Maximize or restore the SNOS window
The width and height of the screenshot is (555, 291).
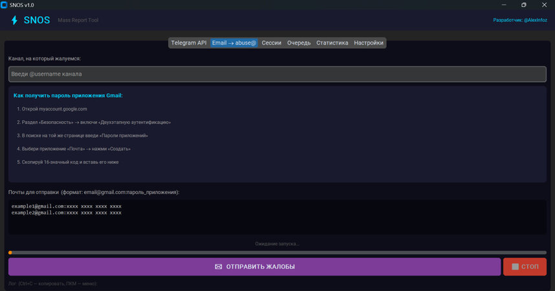[524, 5]
